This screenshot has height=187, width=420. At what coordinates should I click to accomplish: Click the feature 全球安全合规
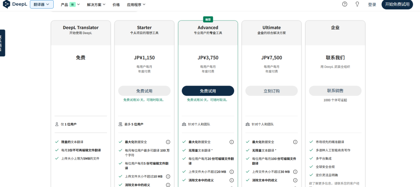coord(325,167)
